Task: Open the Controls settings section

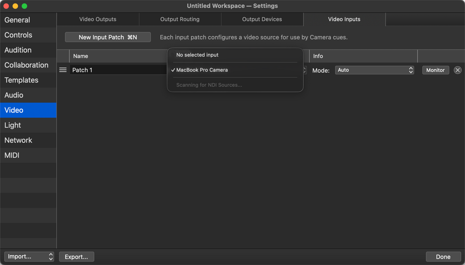Action: [28, 35]
